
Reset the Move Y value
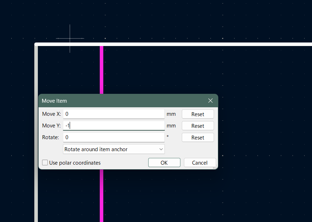pyautogui.click(x=198, y=126)
